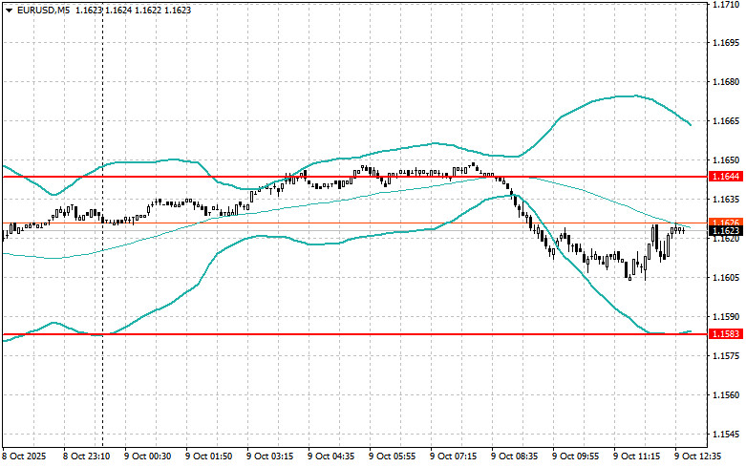Image resolution: width=746 pixels, height=467 pixels.
Task: Click the 9 Oct 05:55 time label
Action: (x=392, y=456)
